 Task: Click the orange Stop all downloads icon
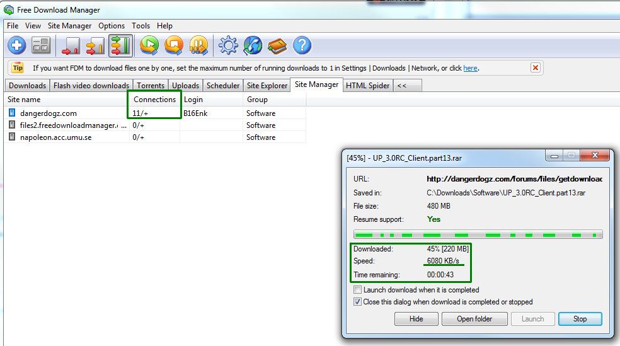(x=174, y=45)
